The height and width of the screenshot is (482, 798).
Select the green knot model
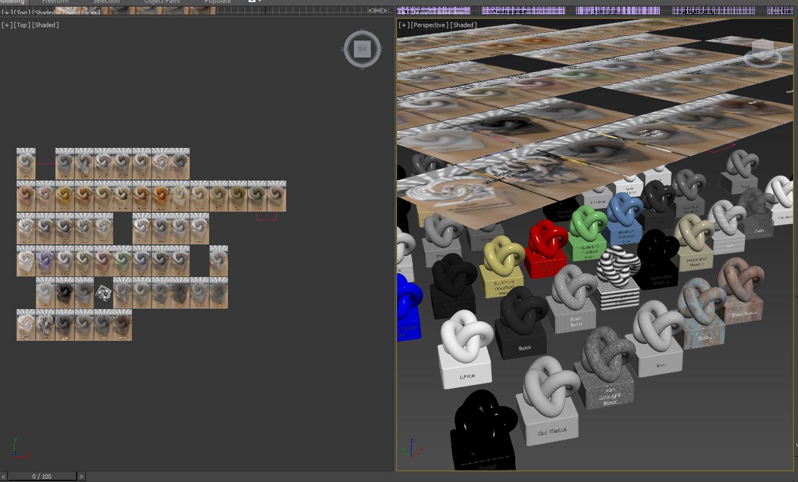point(588,223)
